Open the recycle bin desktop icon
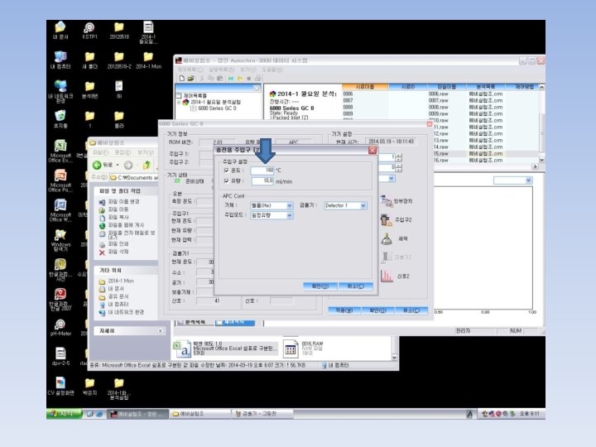 pyautogui.click(x=60, y=119)
